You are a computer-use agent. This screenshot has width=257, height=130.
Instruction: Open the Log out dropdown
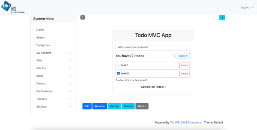[247, 7]
